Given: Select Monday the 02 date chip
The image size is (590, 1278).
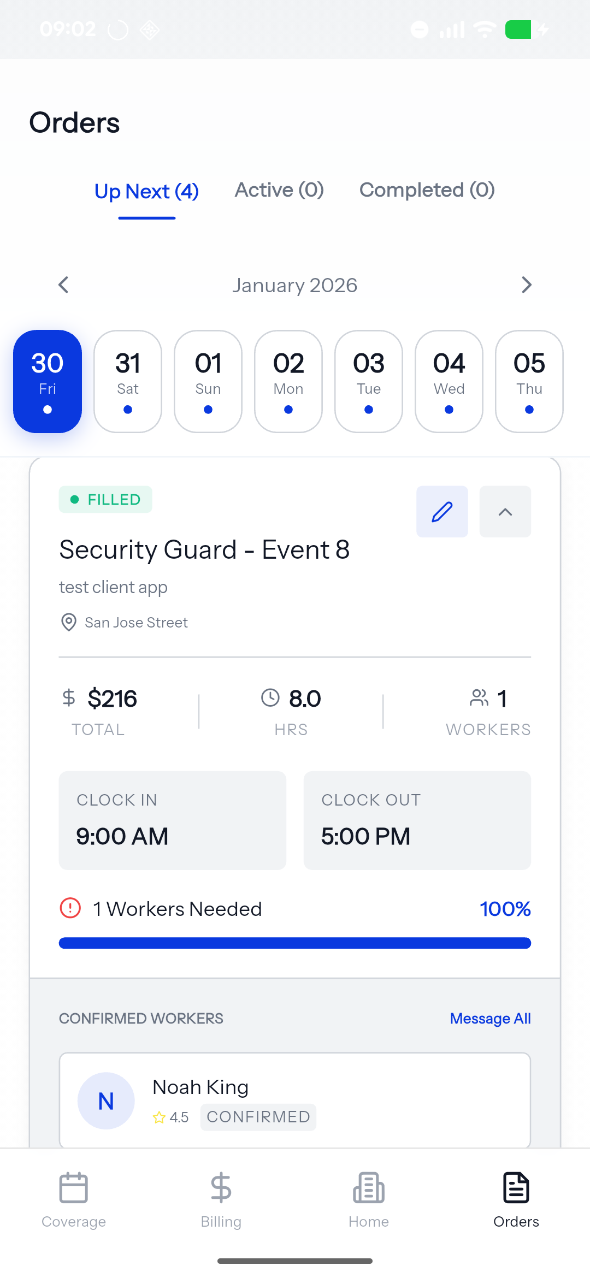Looking at the screenshot, I should point(288,381).
